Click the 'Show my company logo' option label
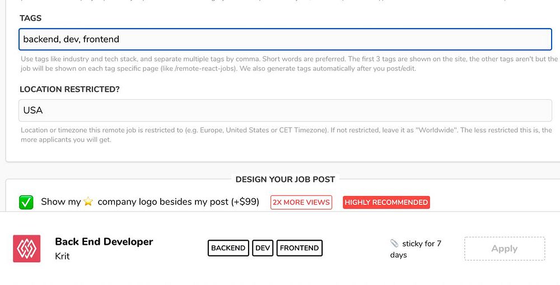This screenshot has height=285, width=560. [150, 202]
